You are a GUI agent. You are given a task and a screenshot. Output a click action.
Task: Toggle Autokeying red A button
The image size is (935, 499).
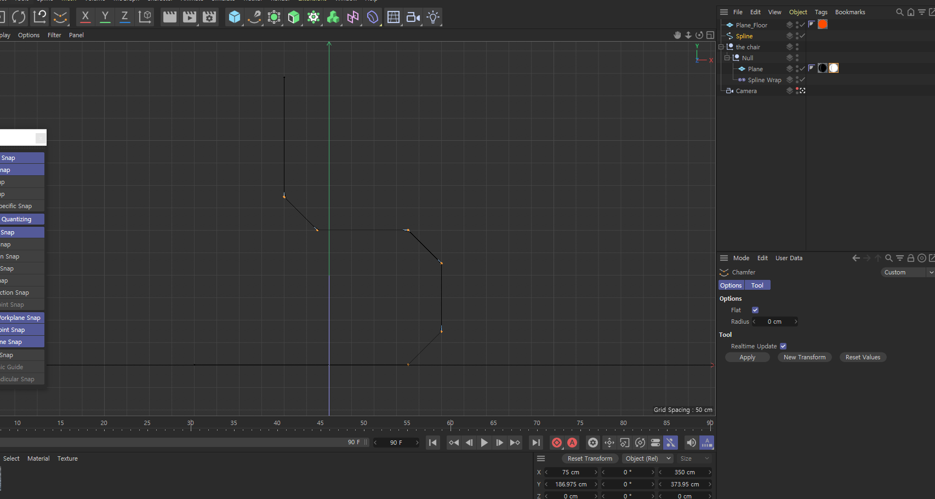(572, 443)
